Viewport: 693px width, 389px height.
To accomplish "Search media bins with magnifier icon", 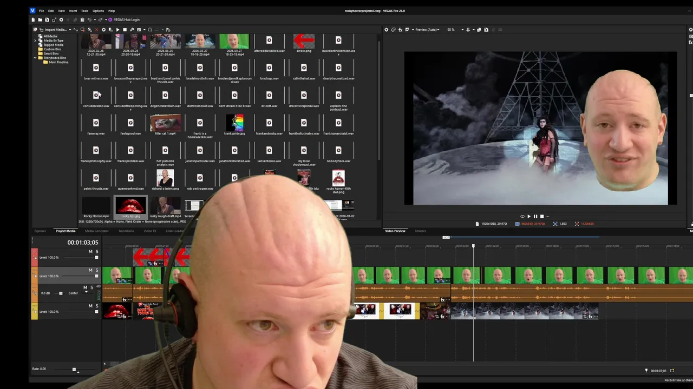I will 149,30.
